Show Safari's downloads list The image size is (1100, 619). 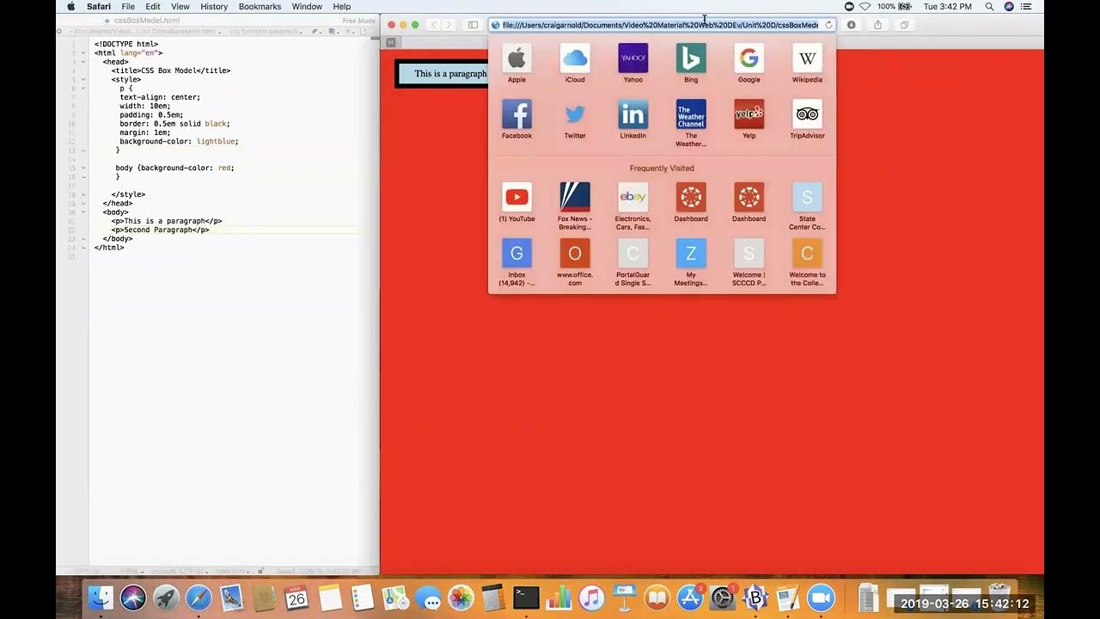pos(851,25)
